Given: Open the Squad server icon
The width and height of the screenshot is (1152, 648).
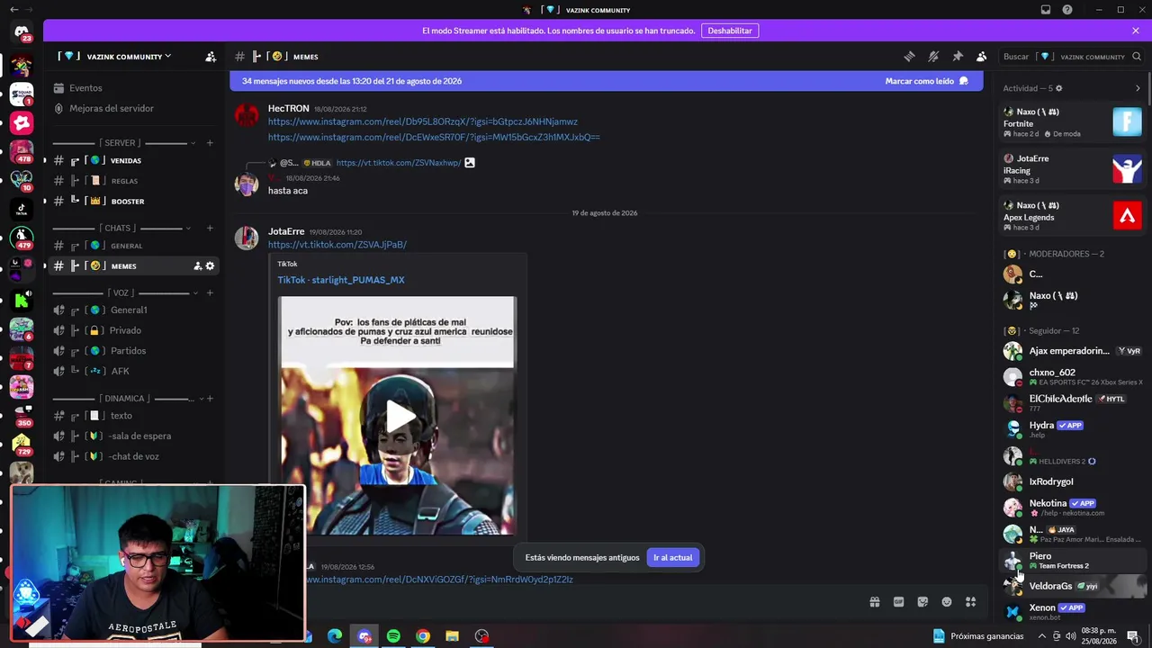Looking at the screenshot, I should click(22, 94).
